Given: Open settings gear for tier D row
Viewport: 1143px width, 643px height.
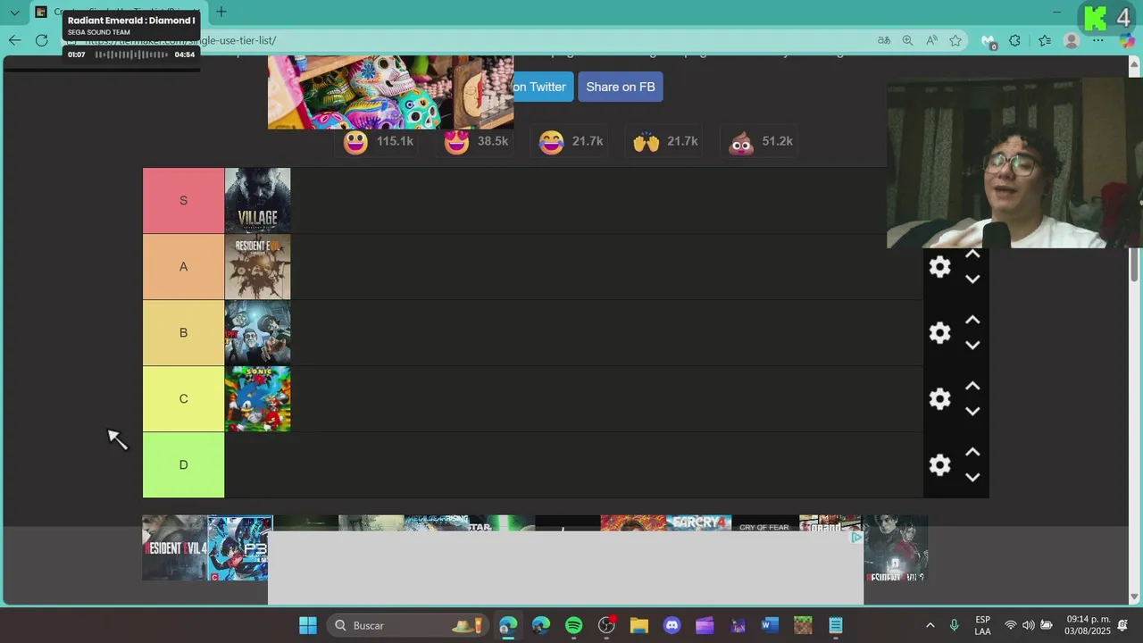Looking at the screenshot, I should [939, 465].
